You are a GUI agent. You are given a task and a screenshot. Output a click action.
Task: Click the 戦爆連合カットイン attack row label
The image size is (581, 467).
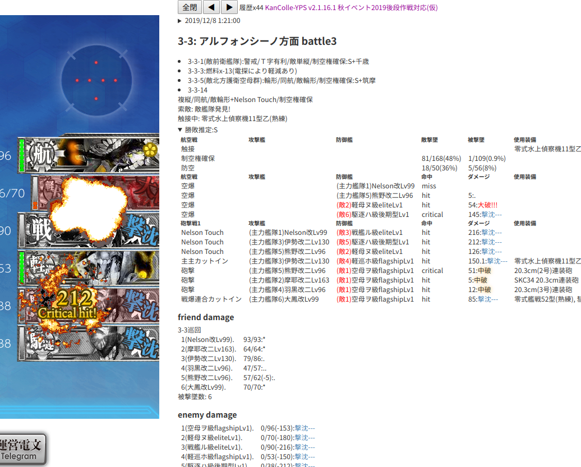[211, 299]
